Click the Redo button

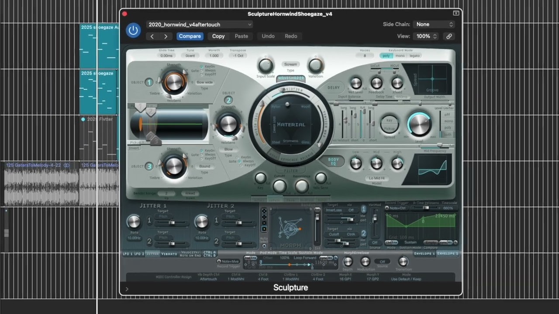point(291,36)
